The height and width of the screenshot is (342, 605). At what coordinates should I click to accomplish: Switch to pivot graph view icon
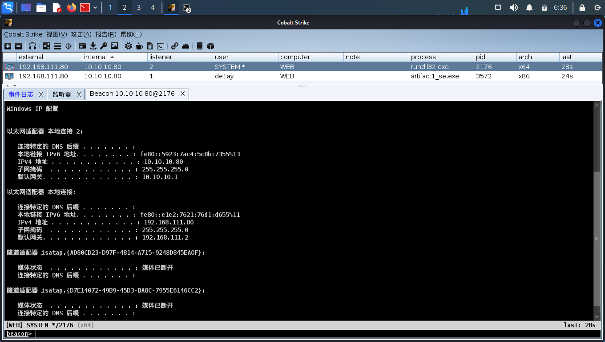(47, 46)
